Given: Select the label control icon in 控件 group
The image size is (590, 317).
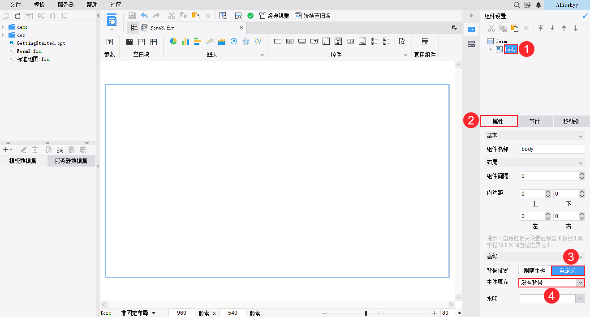Looking at the screenshot, I should (x=290, y=41).
